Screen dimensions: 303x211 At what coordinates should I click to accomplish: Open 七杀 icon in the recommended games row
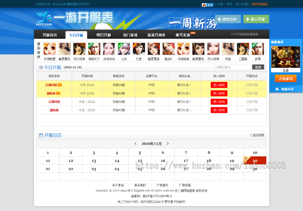pyautogui.click(x=124, y=49)
